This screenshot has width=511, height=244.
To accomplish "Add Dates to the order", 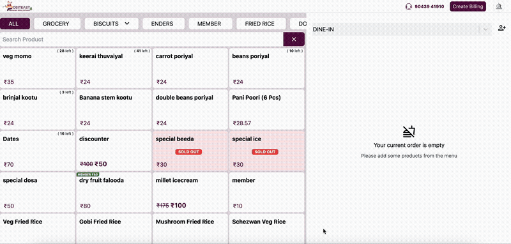I will 38,151.
